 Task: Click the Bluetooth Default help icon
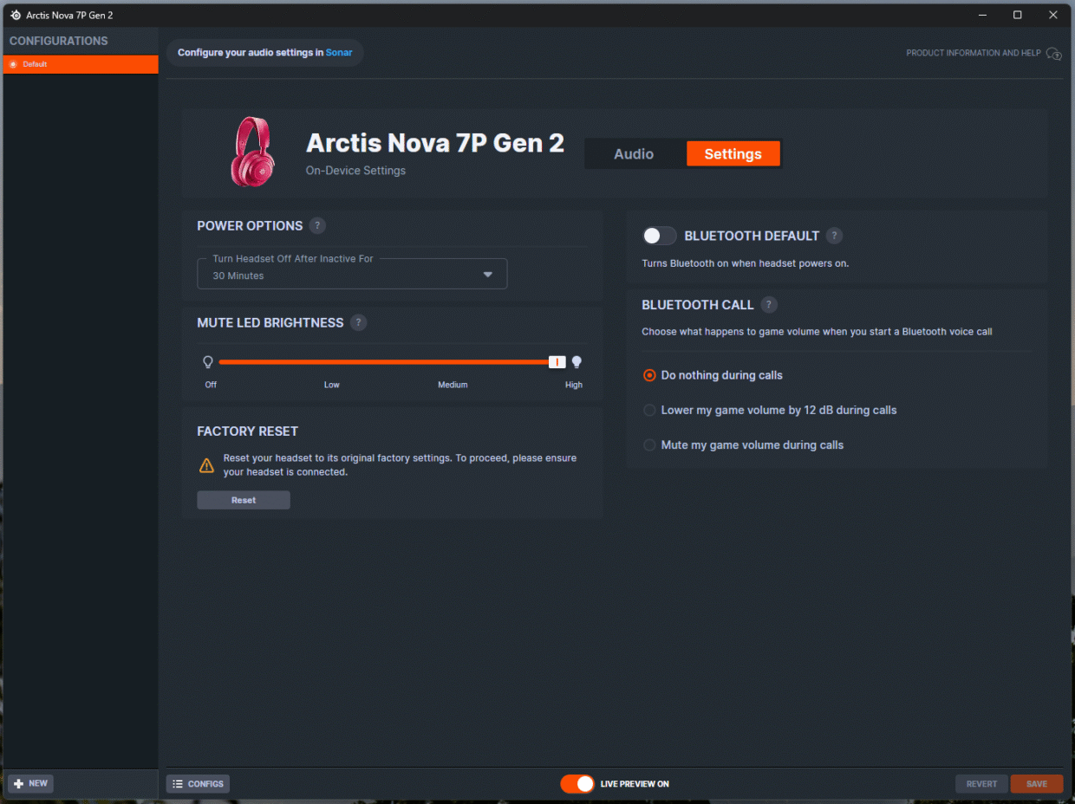pyautogui.click(x=834, y=236)
